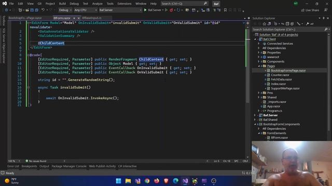Open the Analyze menu
This screenshot has width=332, height=186.
click(97, 4)
